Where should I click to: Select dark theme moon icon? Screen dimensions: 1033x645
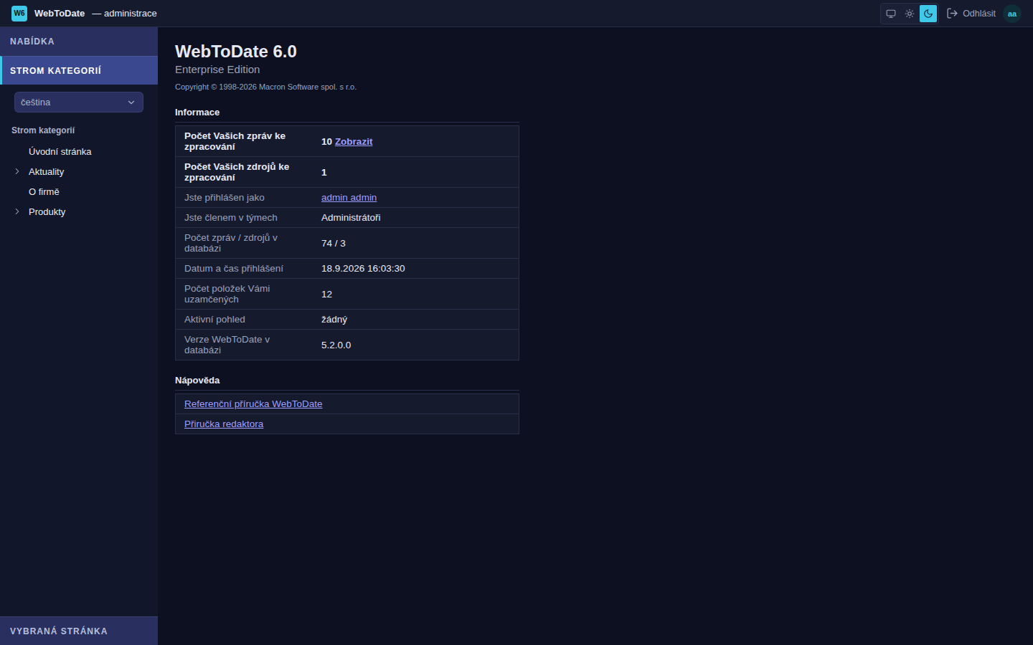tap(928, 14)
